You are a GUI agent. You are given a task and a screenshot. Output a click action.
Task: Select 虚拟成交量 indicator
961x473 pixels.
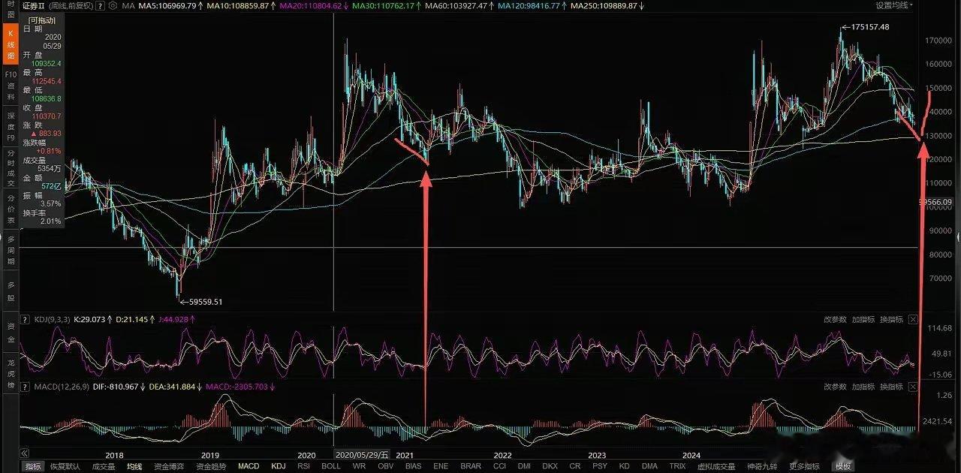(716, 466)
